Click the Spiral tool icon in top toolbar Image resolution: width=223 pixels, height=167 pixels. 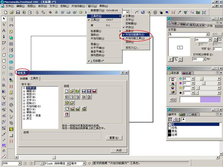[155, 13]
